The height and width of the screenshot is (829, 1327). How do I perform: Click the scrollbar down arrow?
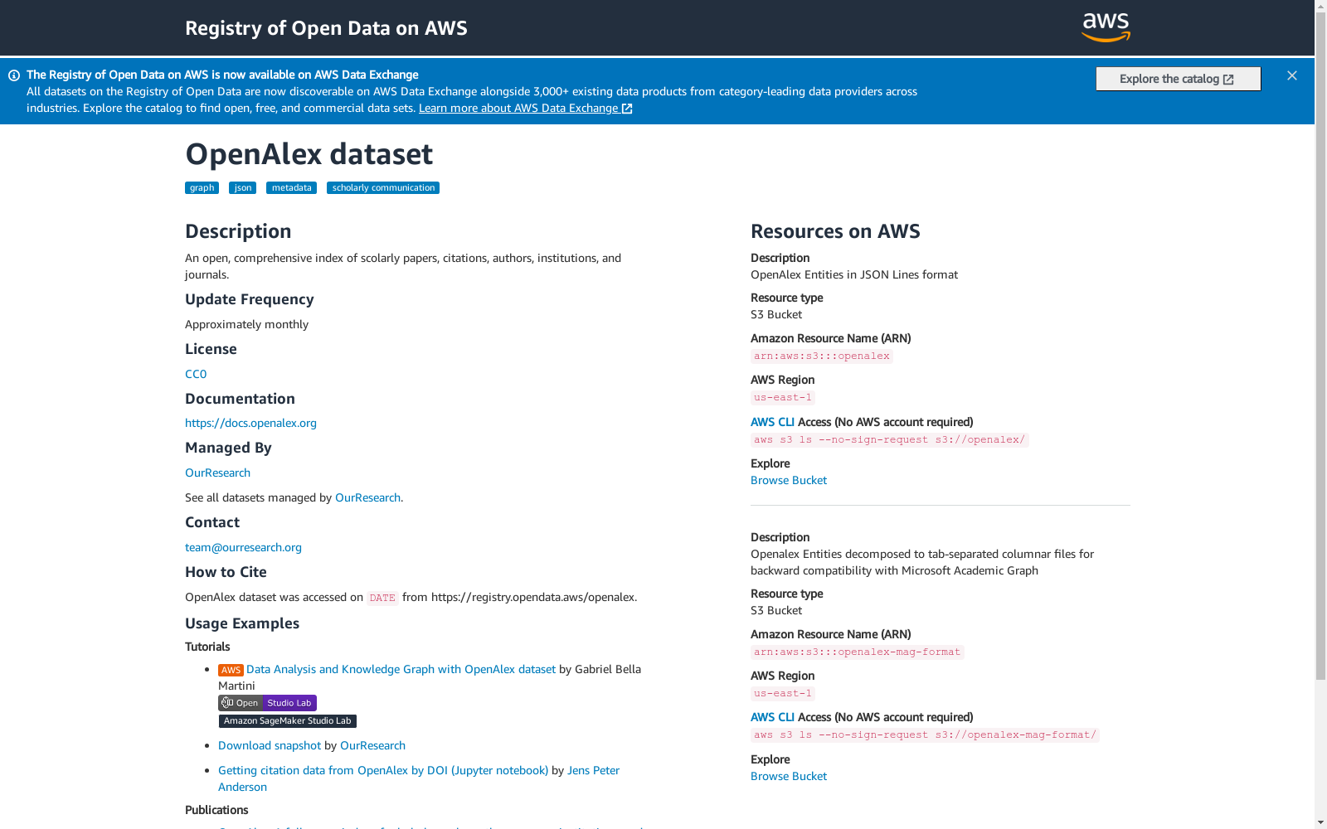1320,822
